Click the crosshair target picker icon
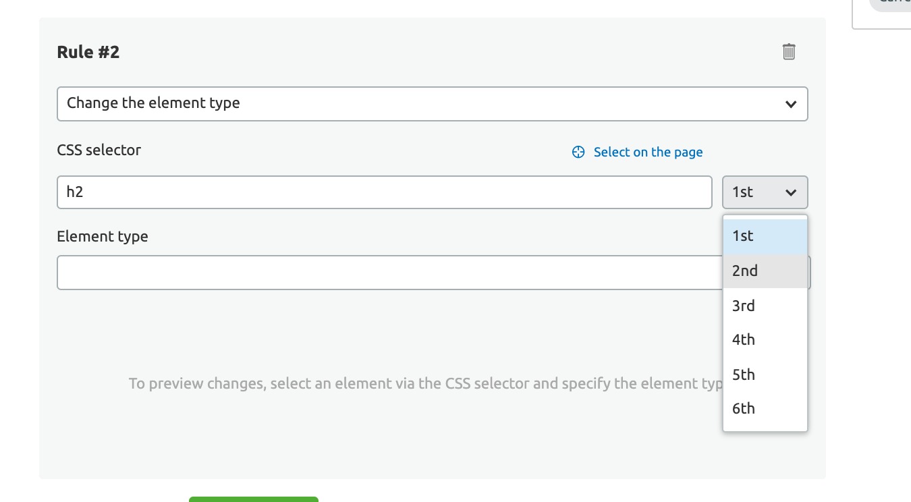Viewport: 911px width, 502px height. point(578,152)
